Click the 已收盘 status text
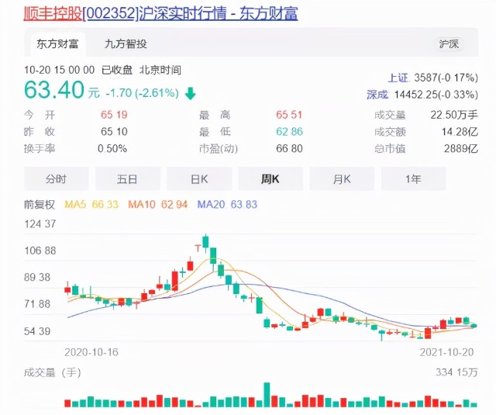 click(x=117, y=70)
